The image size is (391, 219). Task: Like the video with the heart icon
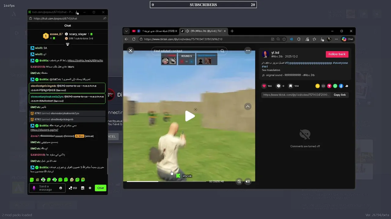click(x=264, y=86)
